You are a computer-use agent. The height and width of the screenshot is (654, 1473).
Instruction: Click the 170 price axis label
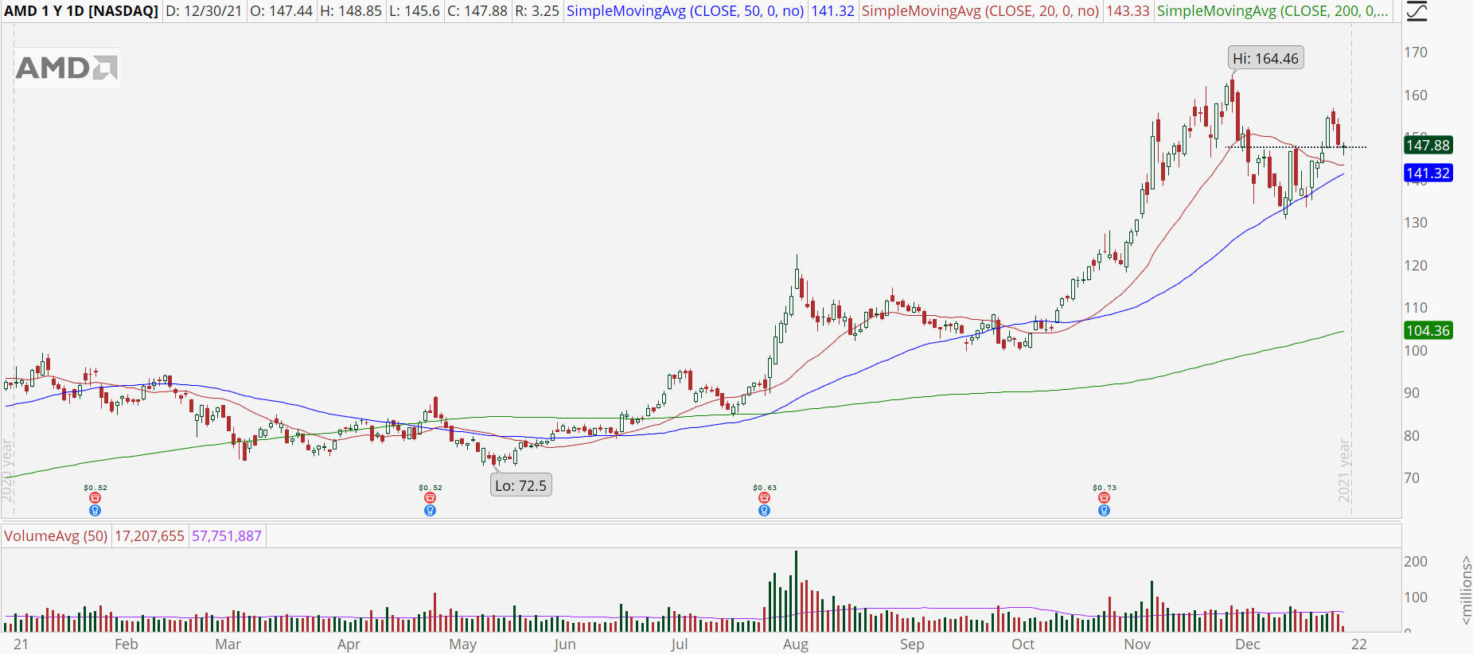coord(1416,53)
